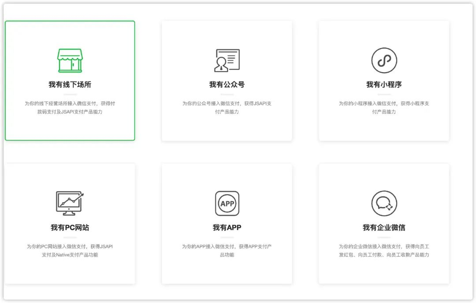Image resolution: width=476 pixels, height=303 pixels.
Task: Click description about 付款码支付及JSAPI支付产品能力
Action: (x=70, y=108)
